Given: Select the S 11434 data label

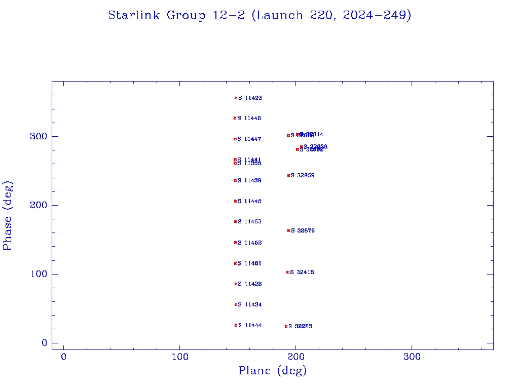Looking at the screenshot, I should tap(250, 304).
